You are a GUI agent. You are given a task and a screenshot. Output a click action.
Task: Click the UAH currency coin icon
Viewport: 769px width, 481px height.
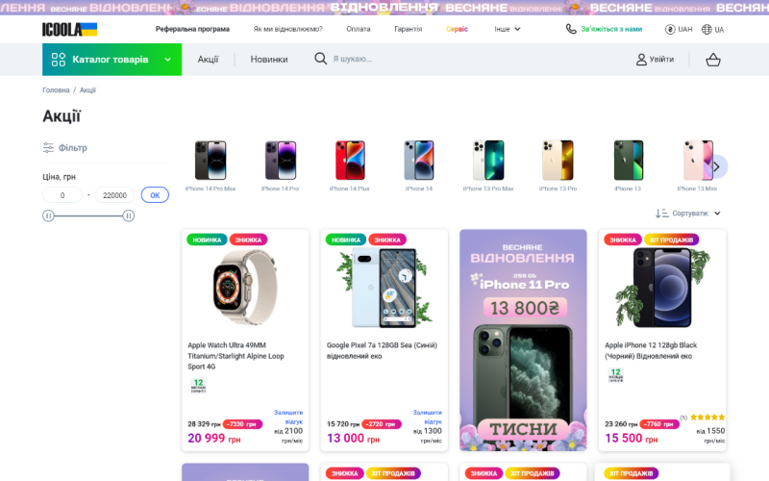tap(670, 30)
